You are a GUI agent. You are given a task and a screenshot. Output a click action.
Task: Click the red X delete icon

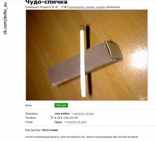tap(65, 7)
